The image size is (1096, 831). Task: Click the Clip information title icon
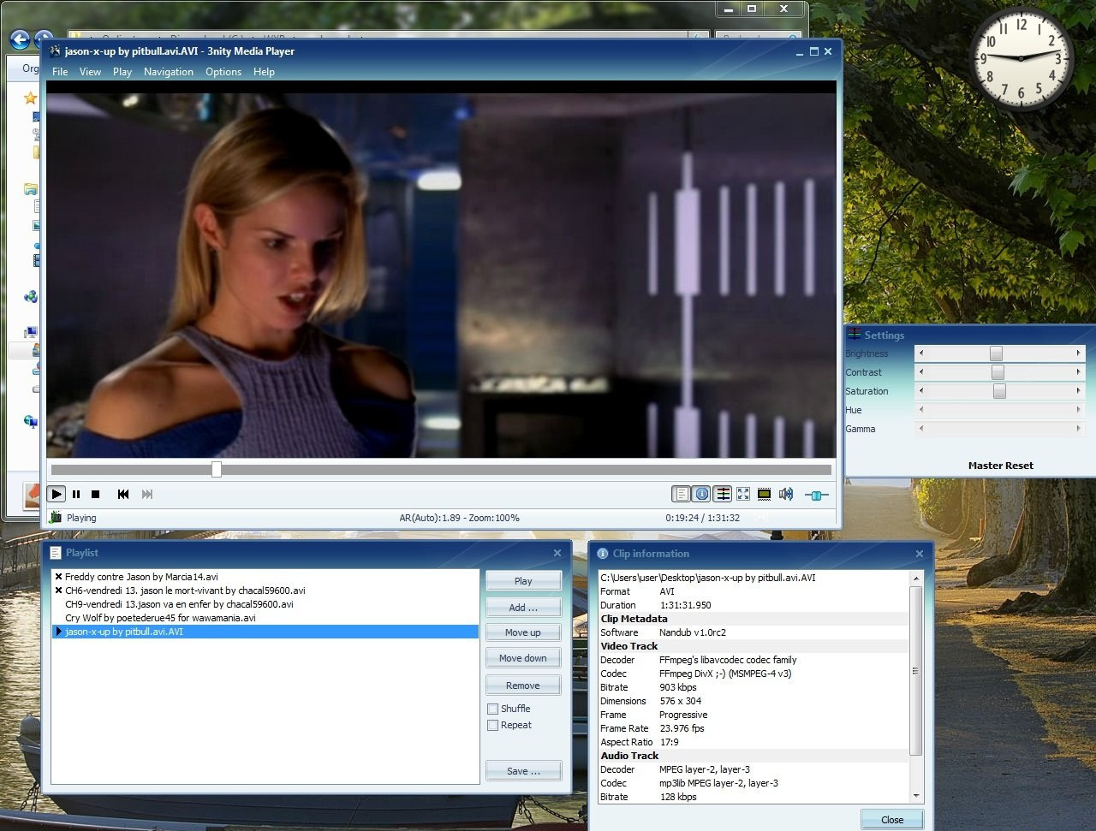click(603, 554)
